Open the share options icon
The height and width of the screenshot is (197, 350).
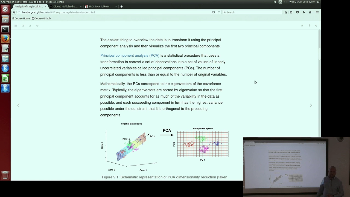coord(316,25)
